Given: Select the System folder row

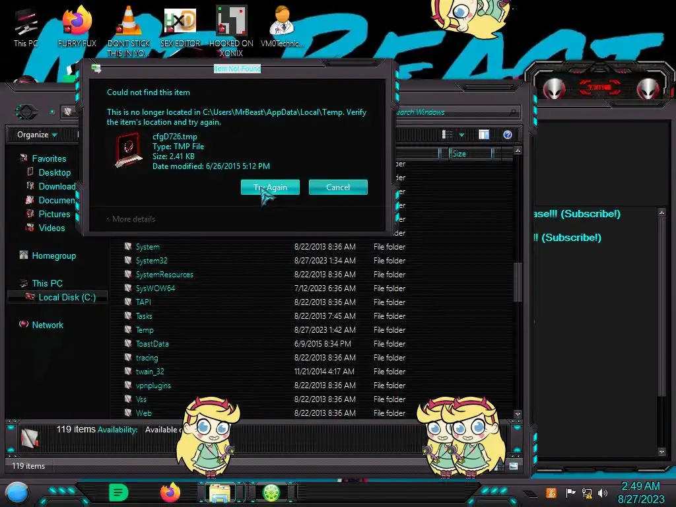Looking at the screenshot, I should coord(312,247).
